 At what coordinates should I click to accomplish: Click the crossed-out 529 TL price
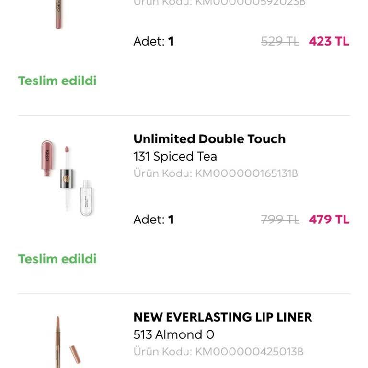(x=280, y=41)
